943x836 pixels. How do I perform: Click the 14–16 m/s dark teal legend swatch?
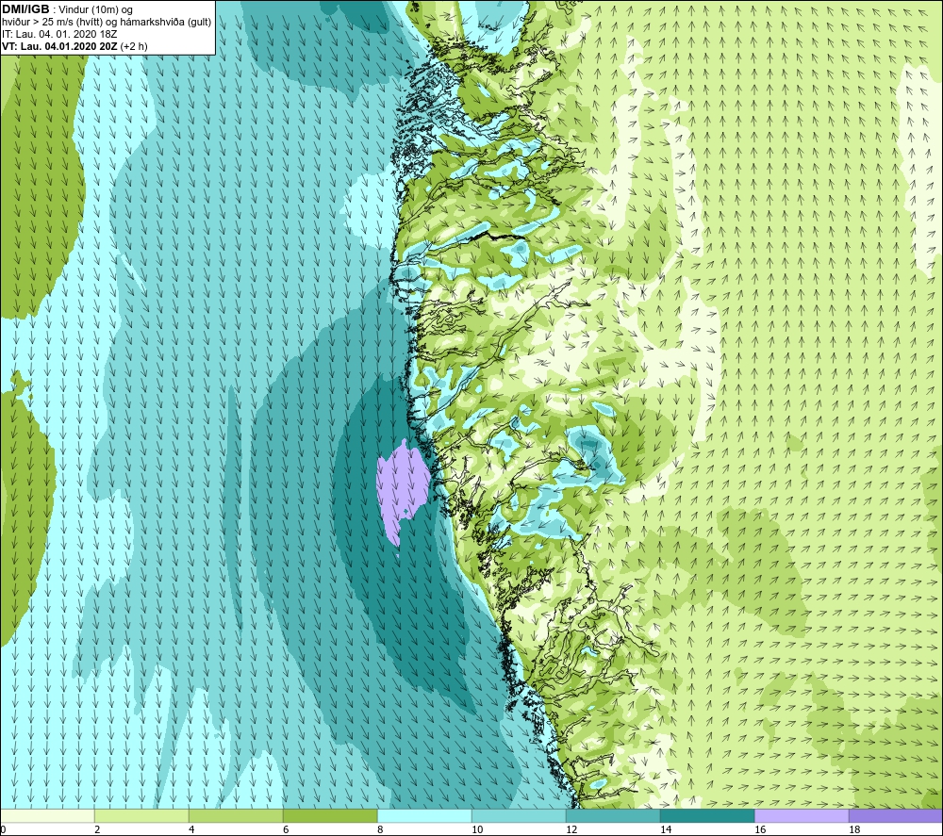coord(707,815)
